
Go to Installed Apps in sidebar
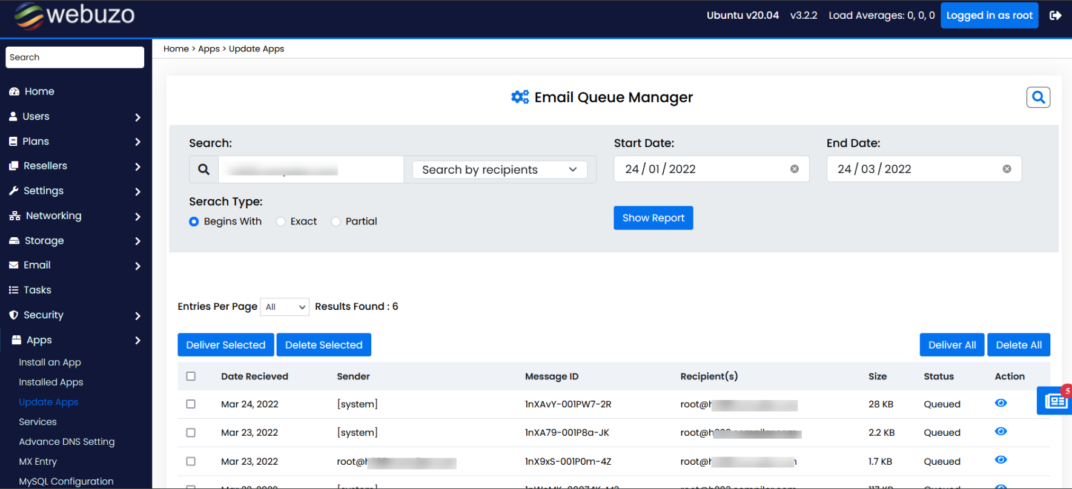click(x=51, y=382)
